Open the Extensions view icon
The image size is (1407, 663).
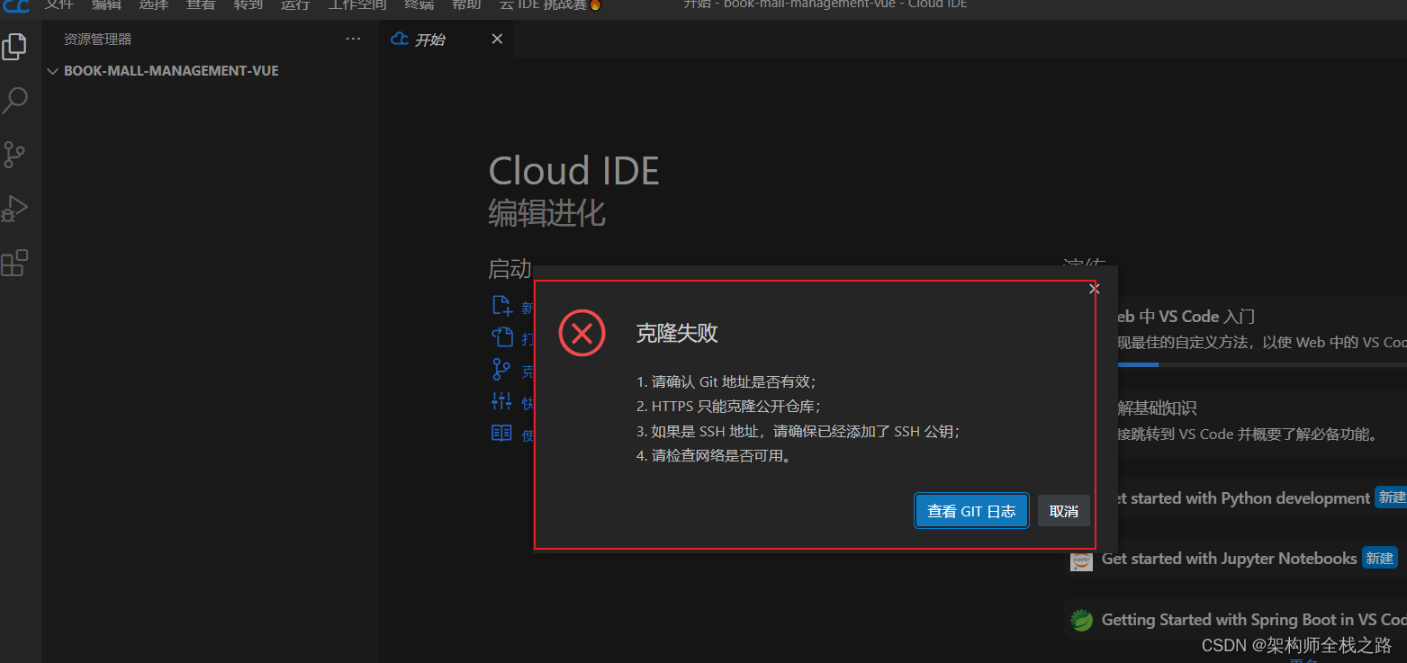[14, 263]
